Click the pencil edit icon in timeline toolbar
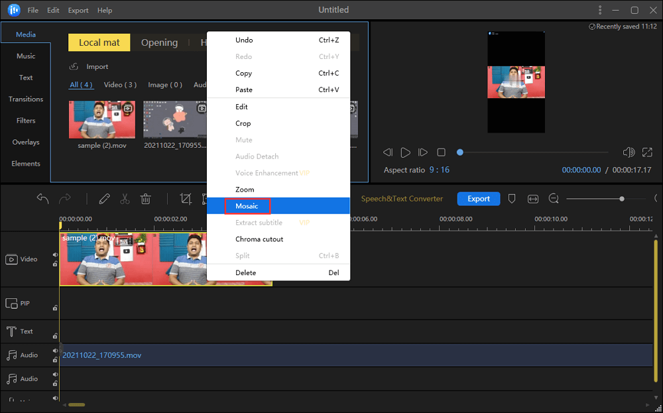Image resolution: width=663 pixels, height=413 pixels. tap(104, 199)
